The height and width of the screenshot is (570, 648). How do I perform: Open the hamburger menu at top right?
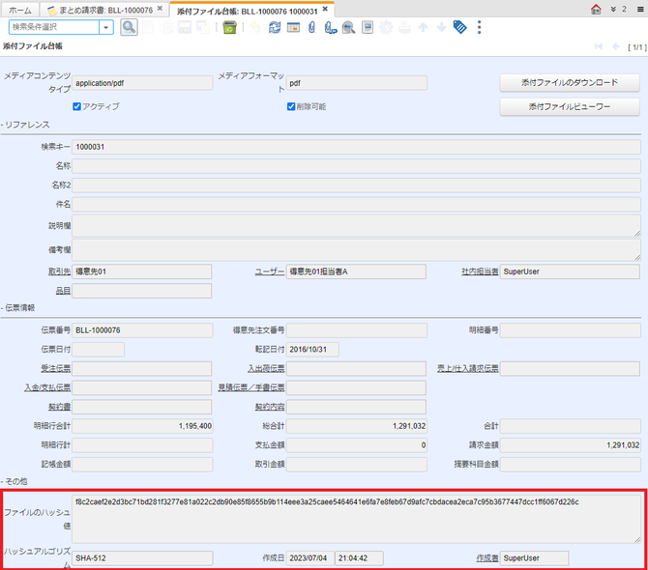pos(640,9)
